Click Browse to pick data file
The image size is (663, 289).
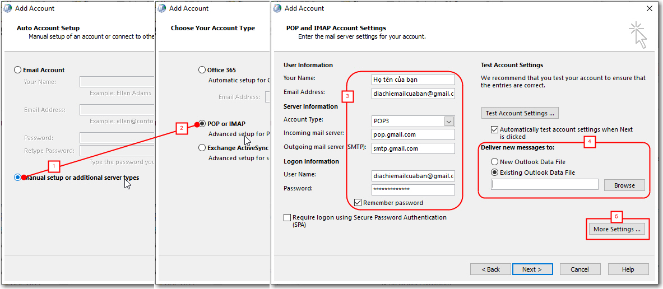[624, 185]
